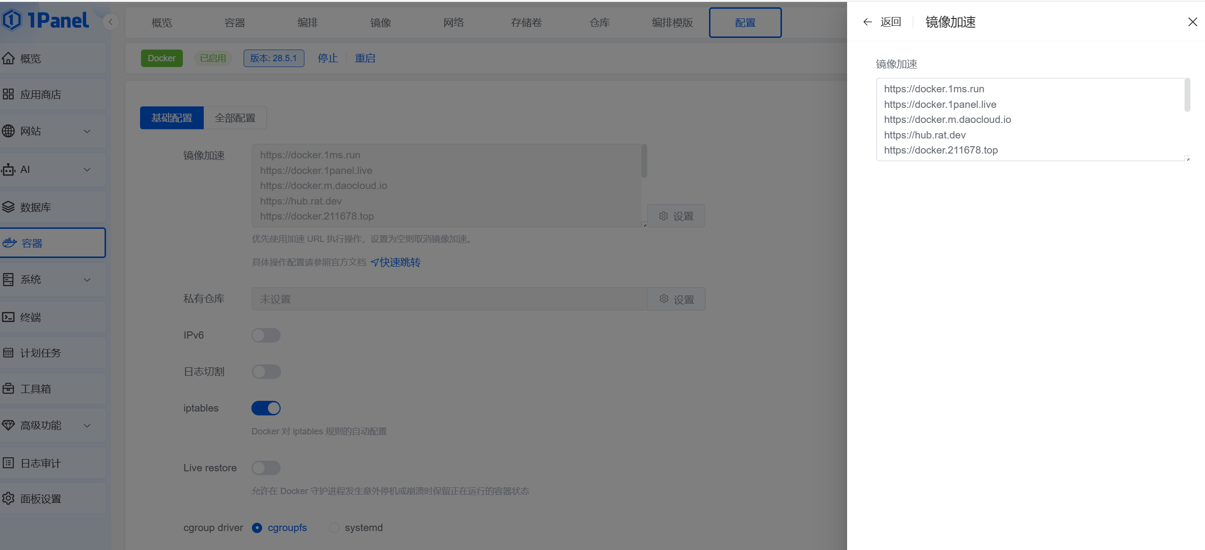
Task: Disable the iptables switch
Action: pos(266,408)
